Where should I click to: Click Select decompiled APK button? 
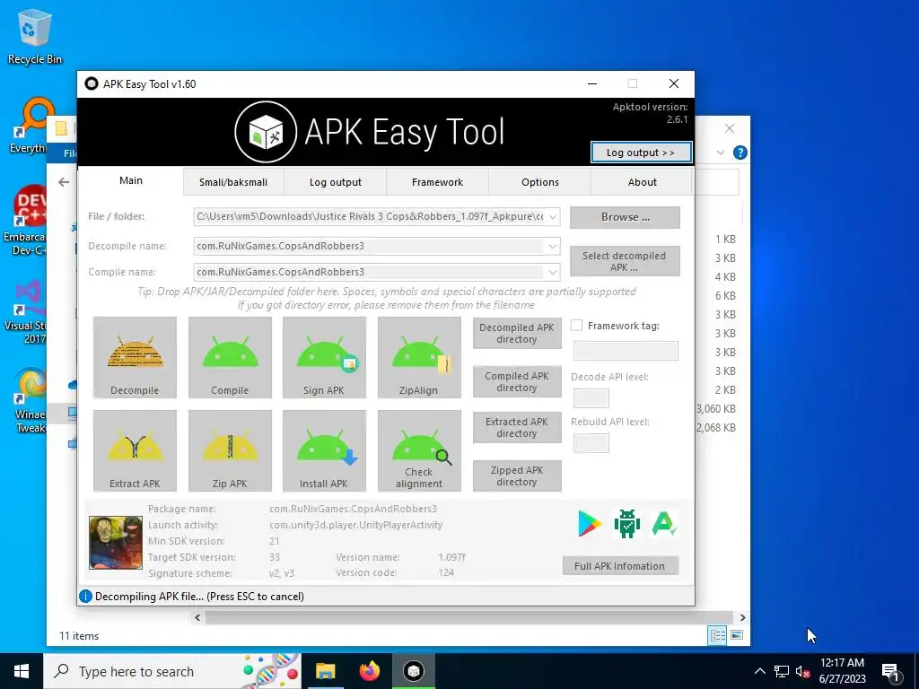coord(625,261)
